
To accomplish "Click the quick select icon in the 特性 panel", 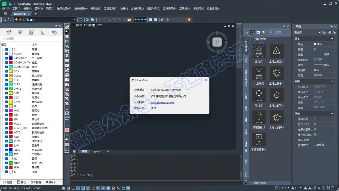I will tap(335, 33).
